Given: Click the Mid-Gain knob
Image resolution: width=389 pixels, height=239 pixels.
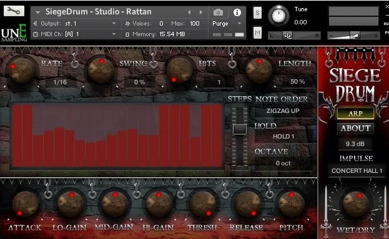Looking at the screenshot, I should pos(114,204).
